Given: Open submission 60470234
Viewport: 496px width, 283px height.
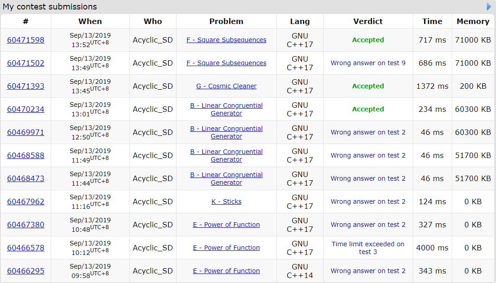Looking at the screenshot, I should (26, 109).
